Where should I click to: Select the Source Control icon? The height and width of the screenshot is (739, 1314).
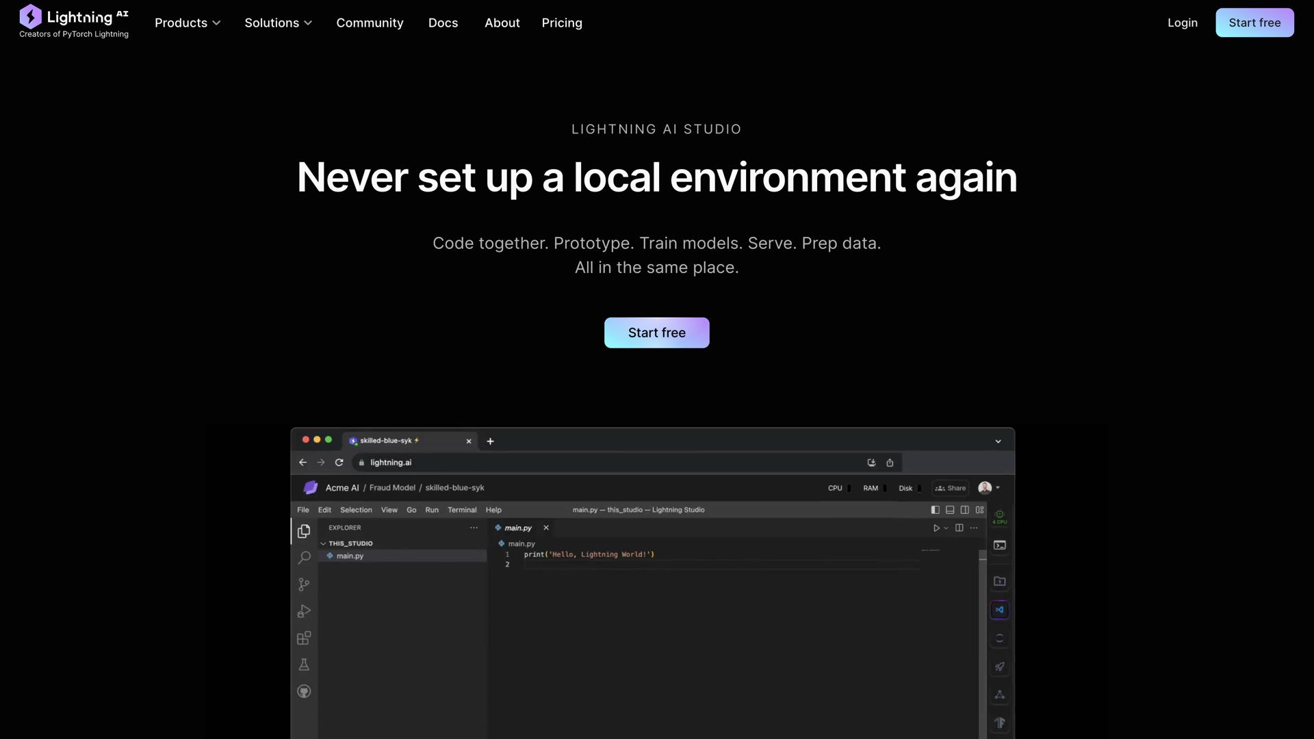click(x=304, y=584)
